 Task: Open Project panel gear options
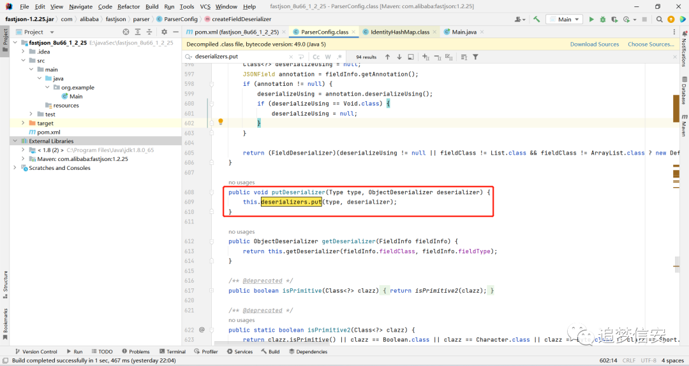coord(164,32)
